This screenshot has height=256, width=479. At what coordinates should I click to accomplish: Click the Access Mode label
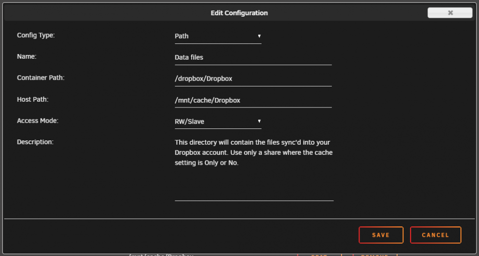coord(37,121)
